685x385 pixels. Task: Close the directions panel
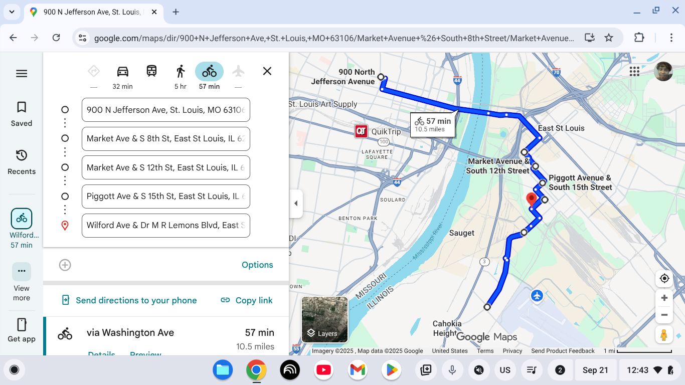click(x=267, y=71)
